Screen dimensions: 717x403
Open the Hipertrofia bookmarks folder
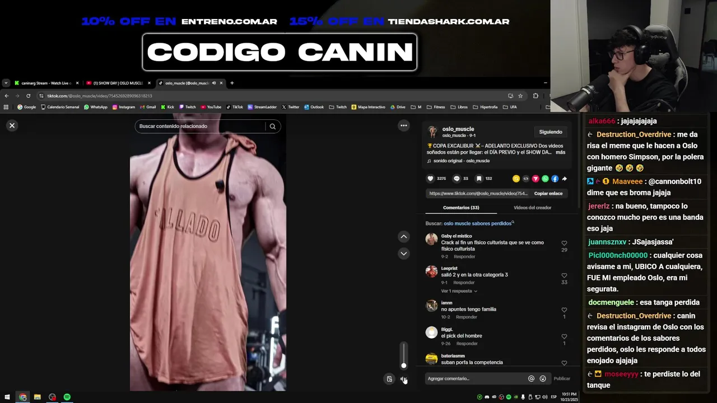pyautogui.click(x=485, y=107)
